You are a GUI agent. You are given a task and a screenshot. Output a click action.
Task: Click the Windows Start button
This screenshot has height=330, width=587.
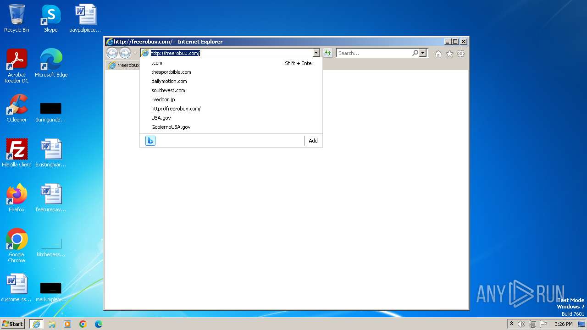click(13, 324)
